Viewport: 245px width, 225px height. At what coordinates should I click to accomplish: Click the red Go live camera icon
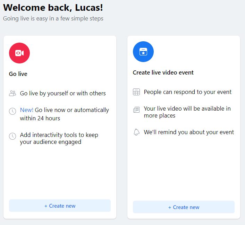(19, 53)
